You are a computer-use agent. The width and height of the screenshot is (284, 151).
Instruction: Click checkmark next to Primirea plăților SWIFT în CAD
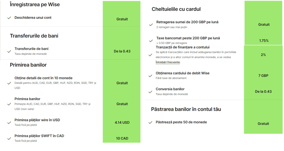tap(9, 138)
